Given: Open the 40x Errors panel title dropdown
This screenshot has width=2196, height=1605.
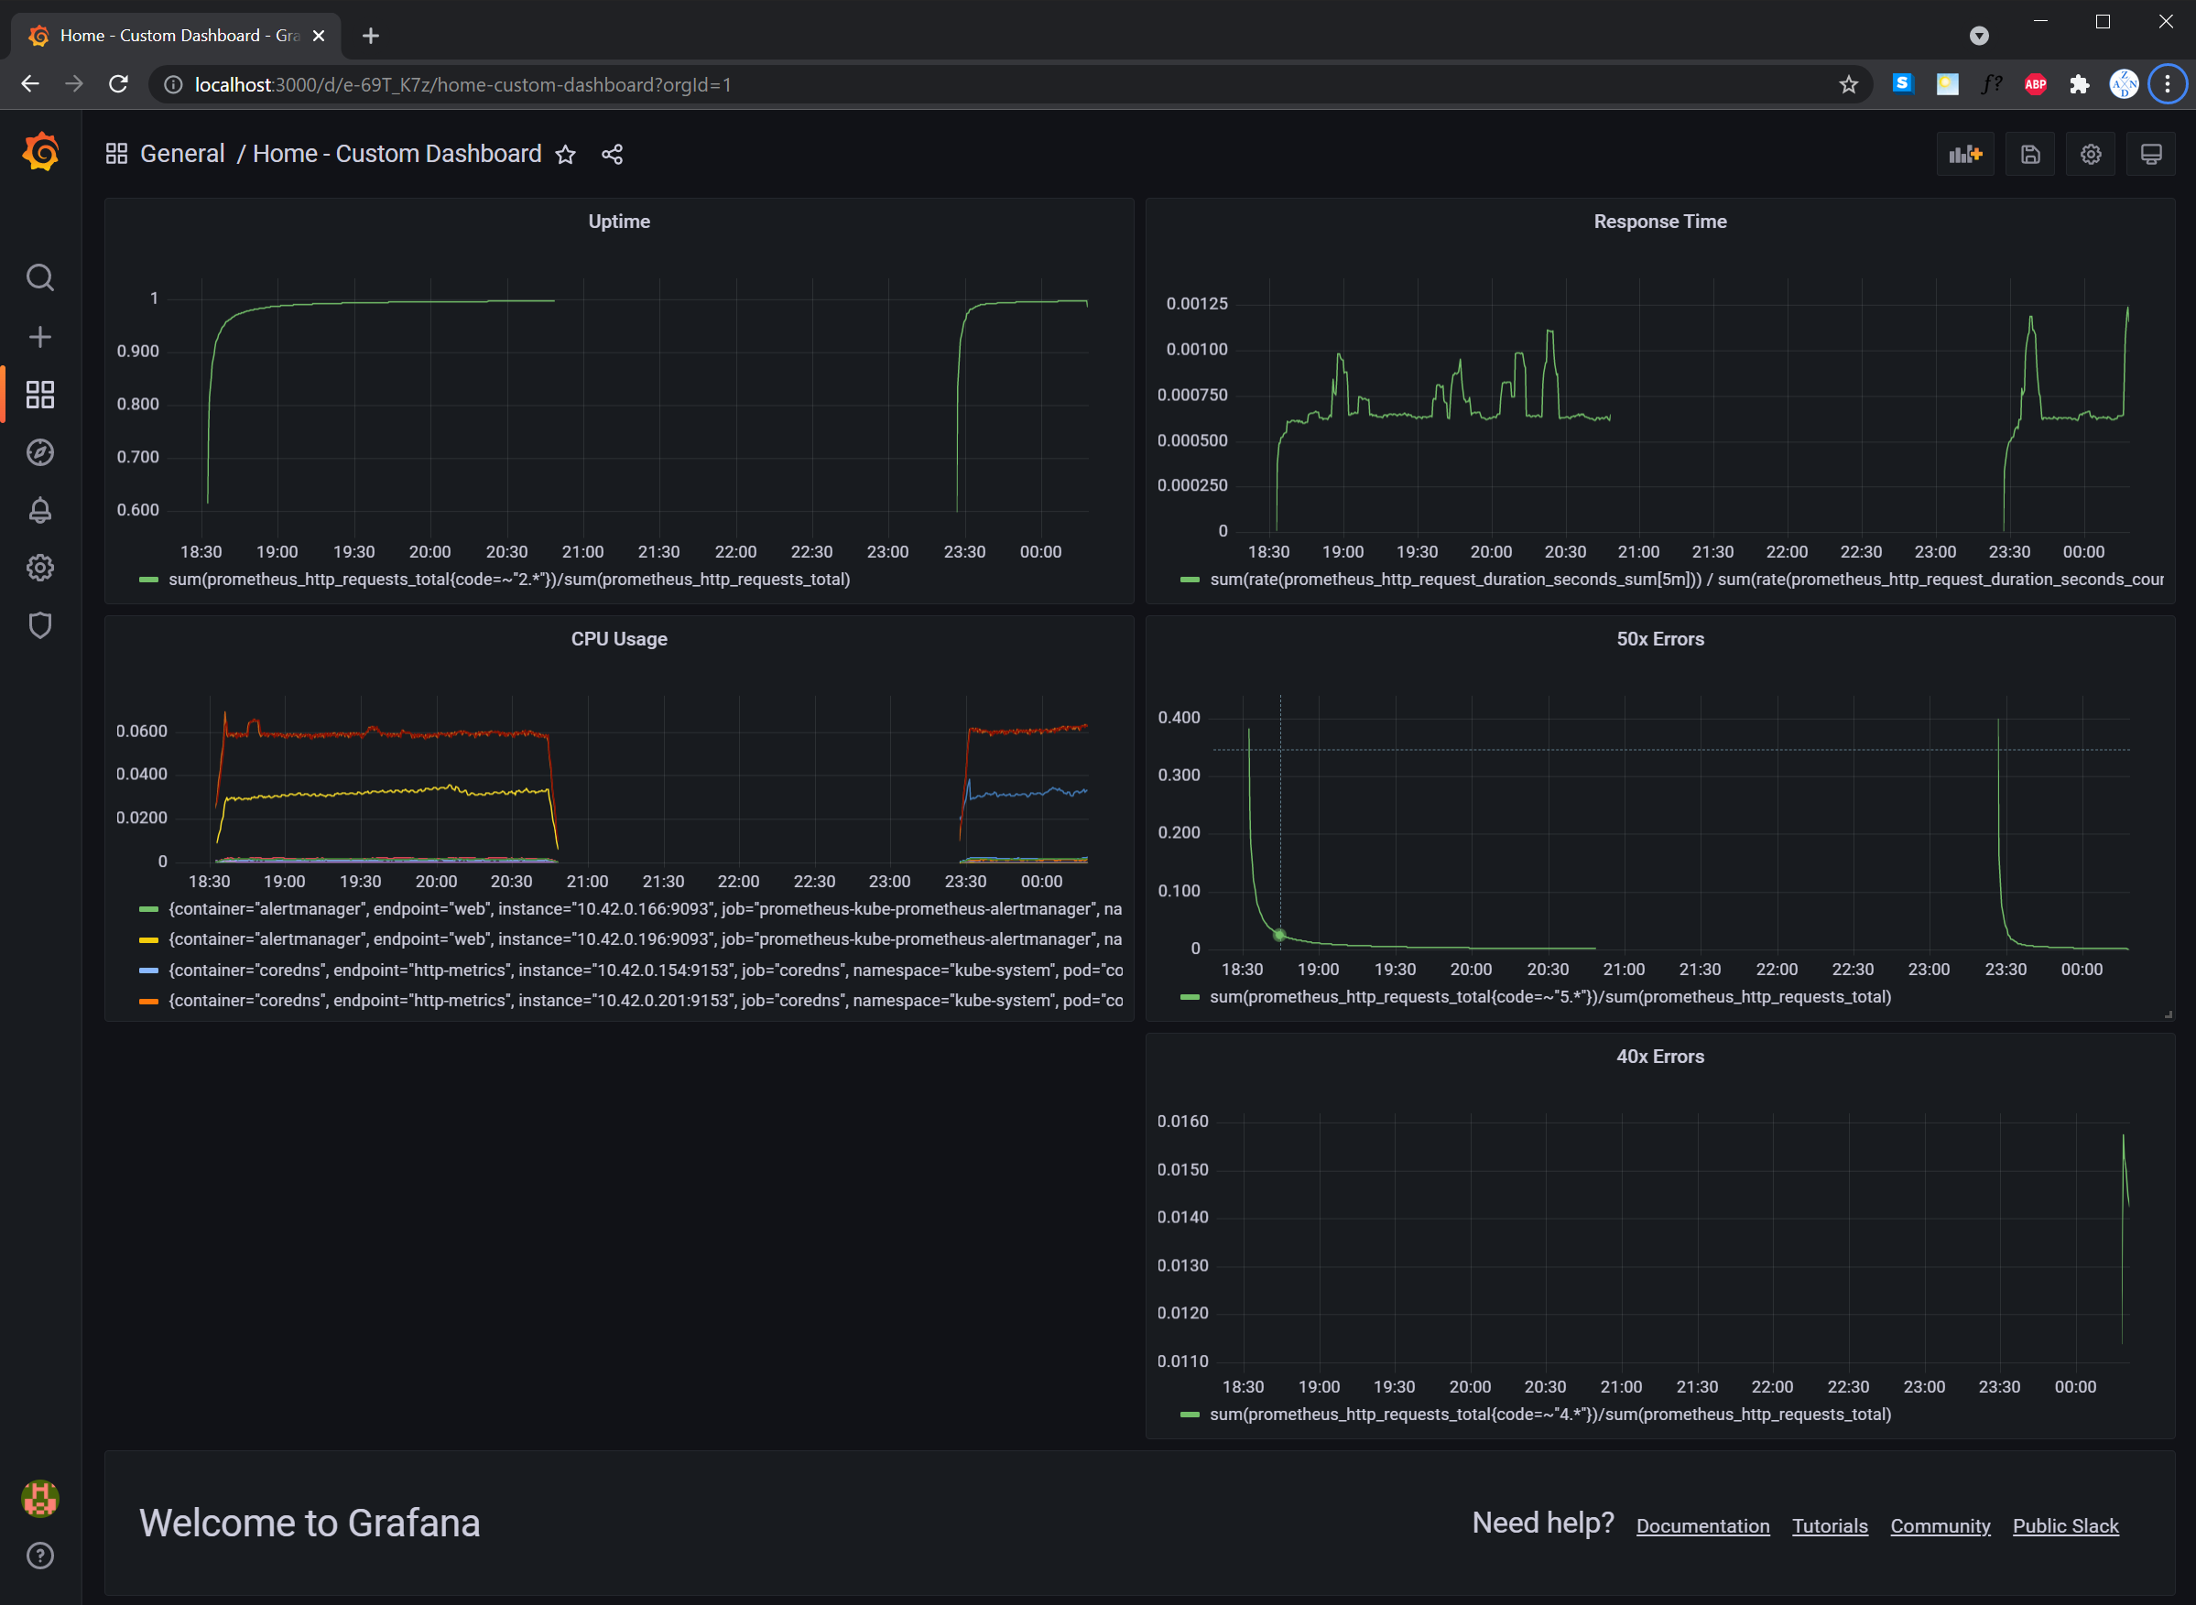Looking at the screenshot, I should point(1659,1056).
